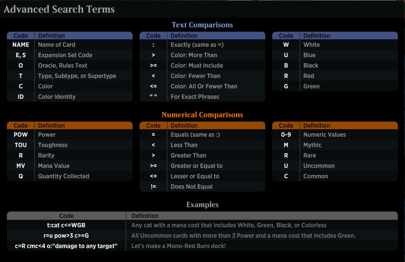This screenshot has width=405, height=262.
Task: Click the NAME code cell
Action: tap(21, 44)
